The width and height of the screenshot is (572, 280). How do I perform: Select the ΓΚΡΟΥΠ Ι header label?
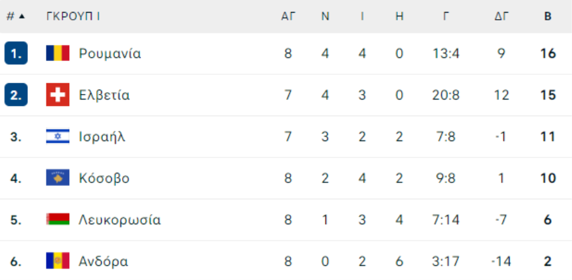pyautogui.click(x=73, y=17)
